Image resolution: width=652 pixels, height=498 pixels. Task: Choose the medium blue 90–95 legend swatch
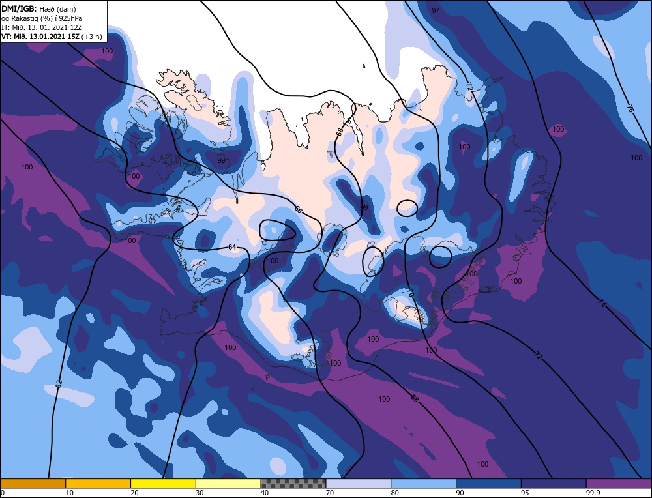pos(489,484)
